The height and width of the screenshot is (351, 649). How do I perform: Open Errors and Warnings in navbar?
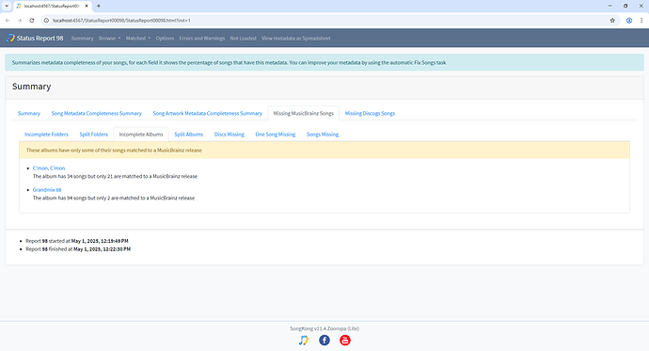click(x=202, y=38)
